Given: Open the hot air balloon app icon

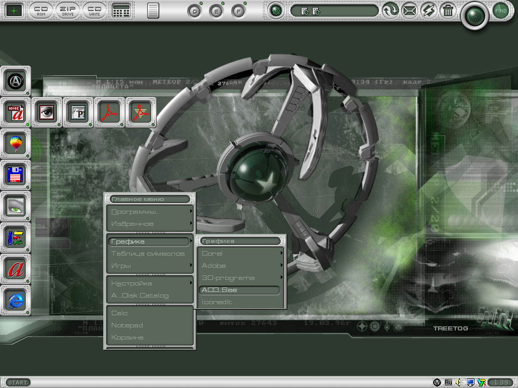Looking at the screenshot, I should (x=16, y=143).
